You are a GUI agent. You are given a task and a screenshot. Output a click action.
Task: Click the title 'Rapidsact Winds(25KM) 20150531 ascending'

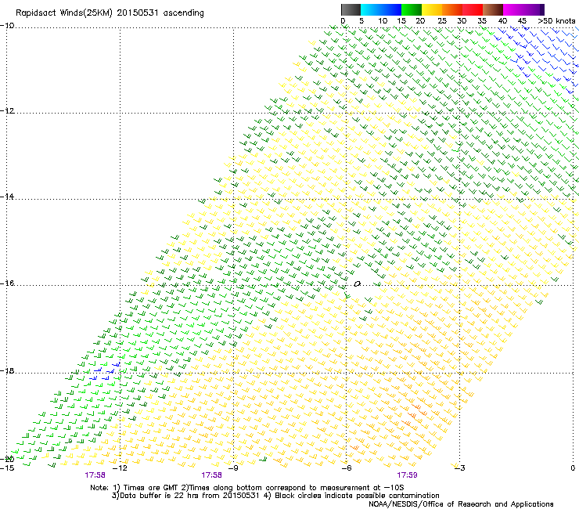[x=110, y=13]
